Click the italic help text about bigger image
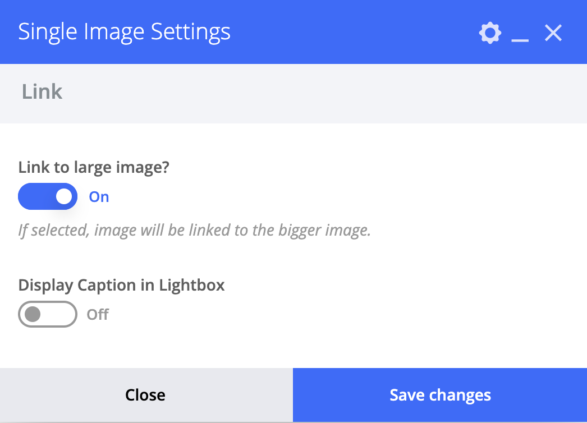Viewport: 587px width, 423px height. click(194, 230)
